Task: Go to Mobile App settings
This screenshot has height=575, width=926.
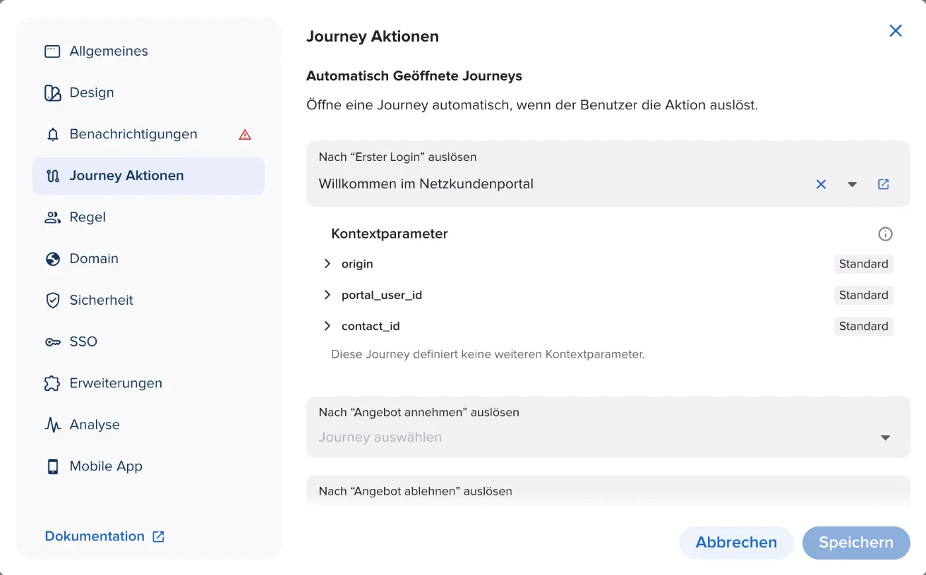Action: (x=148, y=466)
